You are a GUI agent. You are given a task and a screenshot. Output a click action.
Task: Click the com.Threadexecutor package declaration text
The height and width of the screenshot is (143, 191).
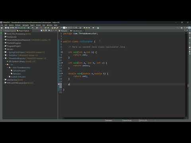(86, 33)
